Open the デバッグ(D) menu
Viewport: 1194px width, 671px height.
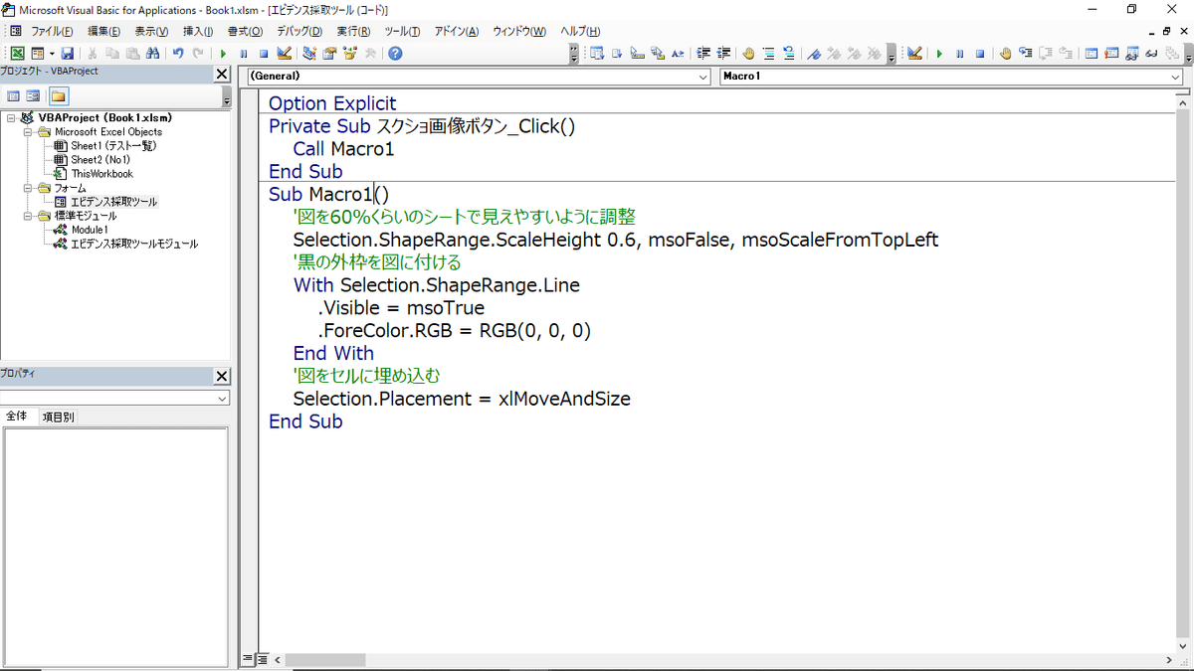pyautogui.click(x=299, y=32)
